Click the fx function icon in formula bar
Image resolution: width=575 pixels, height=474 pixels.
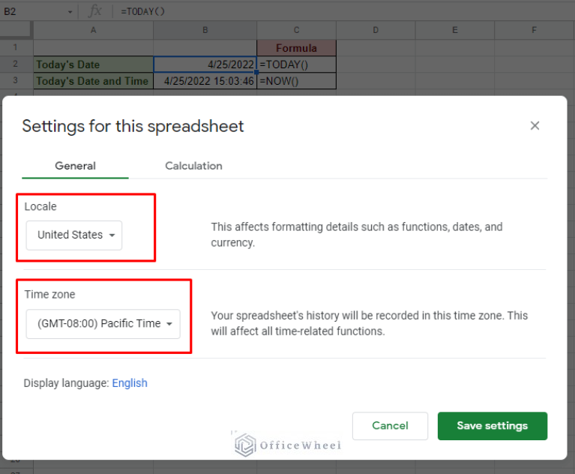coord(95,10)
